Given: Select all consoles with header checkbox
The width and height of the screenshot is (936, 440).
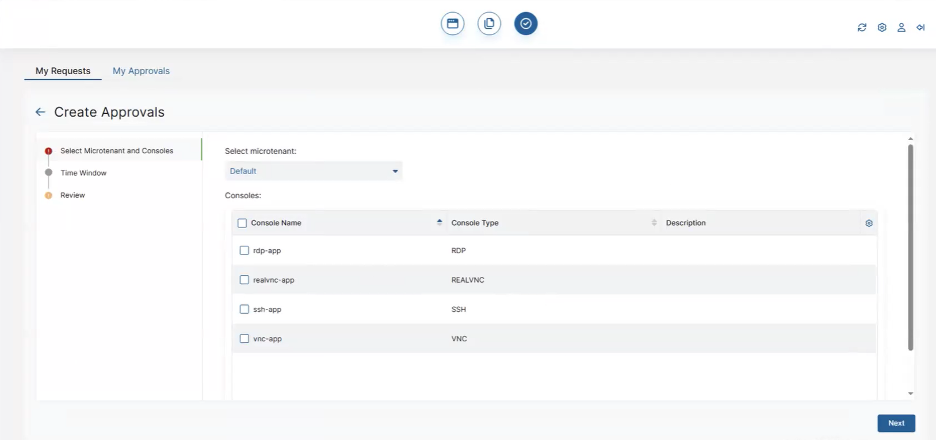Looking at the screenshot, I should tap(242, 223).
